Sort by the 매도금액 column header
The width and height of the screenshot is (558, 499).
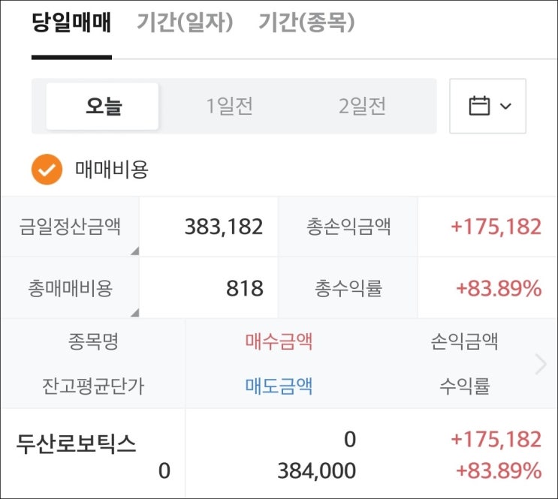point(279,386)
